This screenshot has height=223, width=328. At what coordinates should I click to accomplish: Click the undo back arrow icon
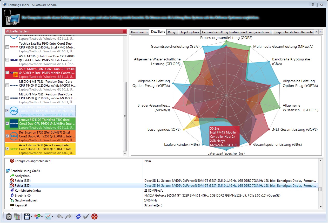click(60, 216)
